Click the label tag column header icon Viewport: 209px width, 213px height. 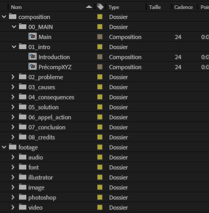coord(100,7)
